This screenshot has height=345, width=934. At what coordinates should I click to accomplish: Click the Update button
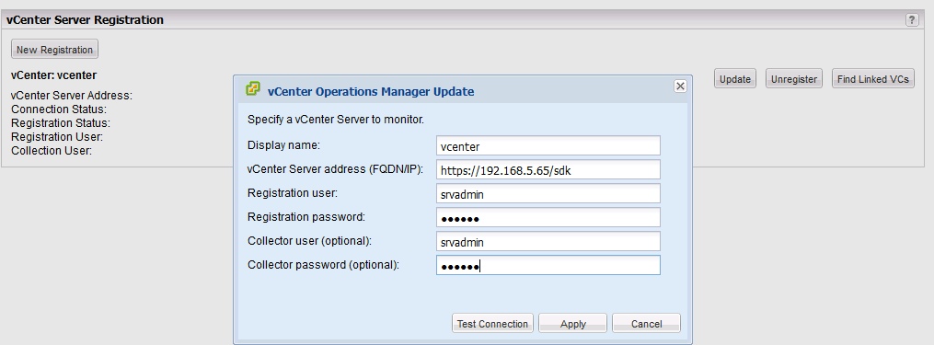click(735, 78)
